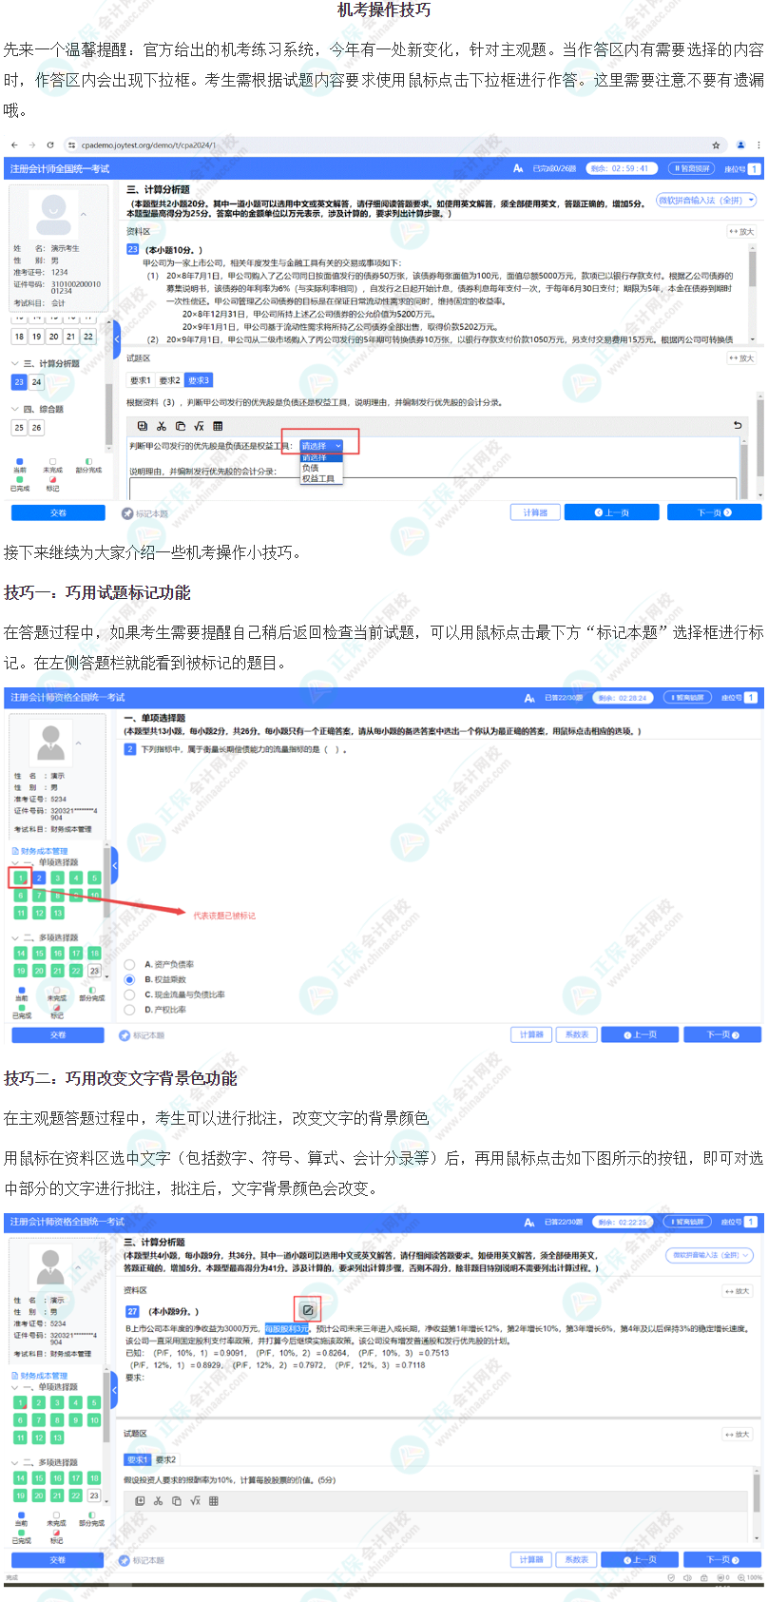
Task: Collapse sidebar with blue arrow handle in third screenshot
Action: click(115, 1390)
